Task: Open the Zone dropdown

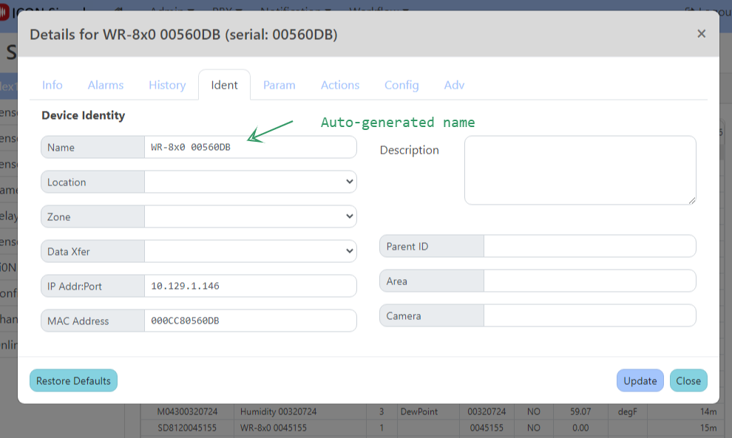Action: (250, 216)
